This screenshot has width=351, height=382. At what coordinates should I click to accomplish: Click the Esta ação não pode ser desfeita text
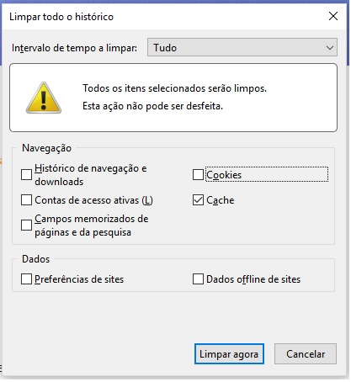(x=152, y=106)
